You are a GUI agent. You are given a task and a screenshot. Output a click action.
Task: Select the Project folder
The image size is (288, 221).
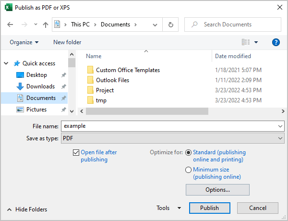105,90
